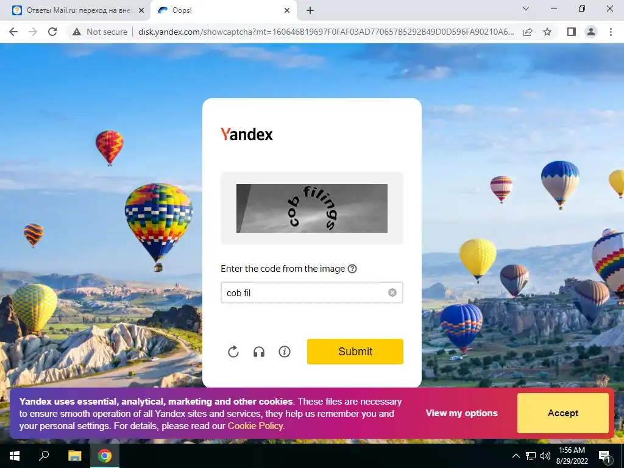
Task: Open the Chrome profile avatar menu
Action: point(591,32)
